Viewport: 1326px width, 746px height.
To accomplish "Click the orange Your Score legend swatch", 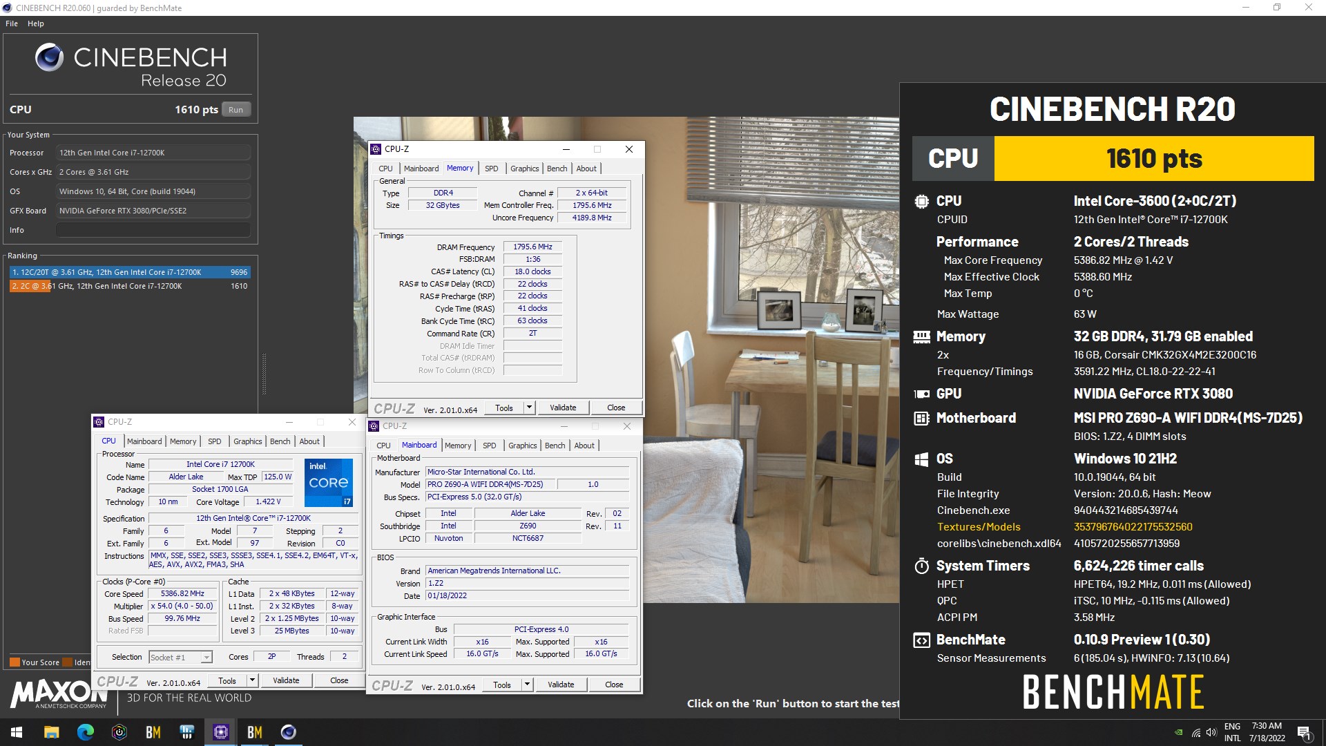I will [x=15, y=662].
